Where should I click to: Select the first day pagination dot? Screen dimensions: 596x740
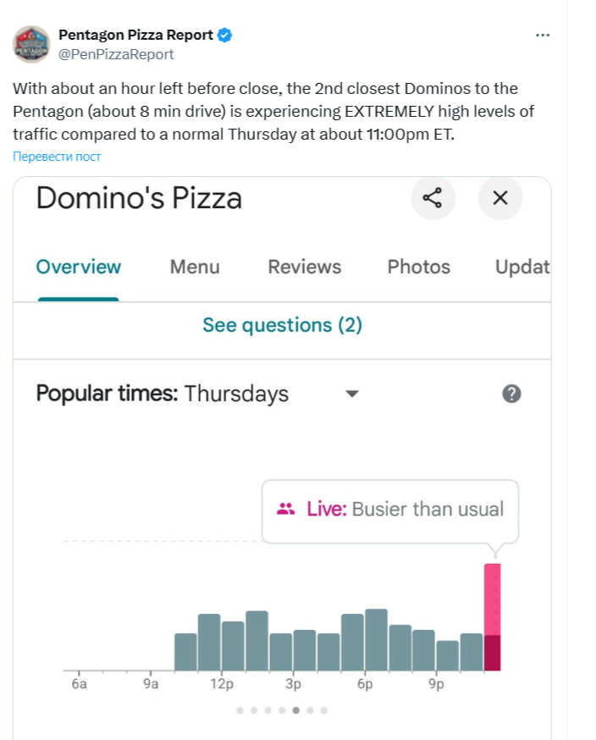pos(240,710)
